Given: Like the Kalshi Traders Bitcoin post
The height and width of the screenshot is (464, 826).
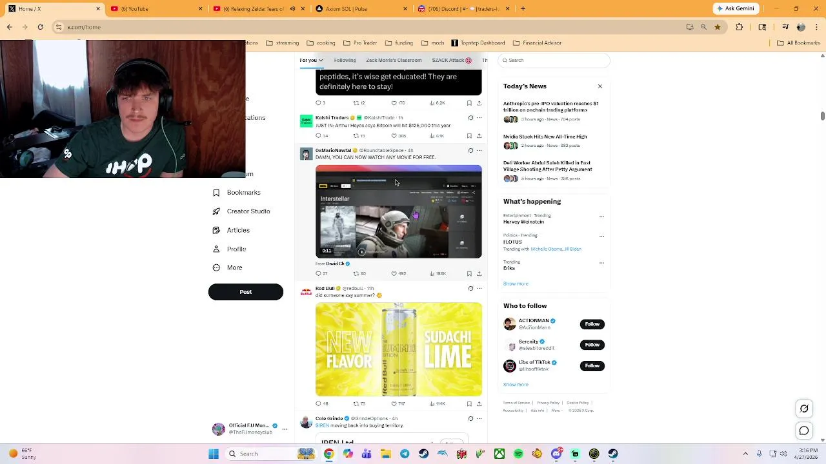Looking at the screenshot, I should [394, 136].
